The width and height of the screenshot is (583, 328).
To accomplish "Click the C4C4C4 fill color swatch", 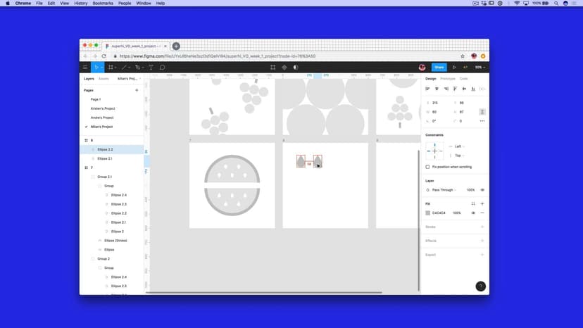I will (428, 213).
